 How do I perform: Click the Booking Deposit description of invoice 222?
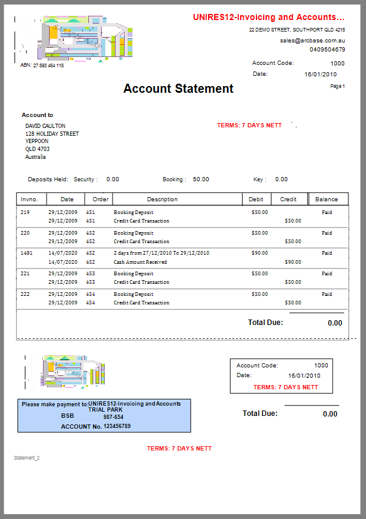pyautogui.click(x=134, y=294)
